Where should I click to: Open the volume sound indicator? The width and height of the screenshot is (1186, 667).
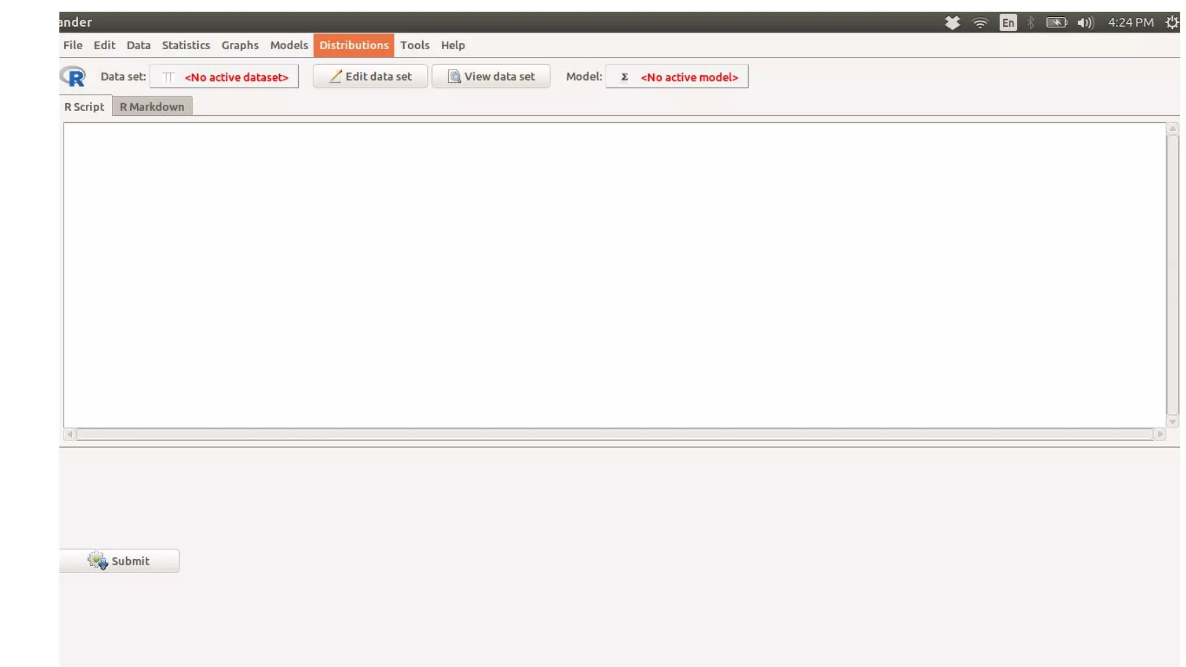(x=1085, y=23)
